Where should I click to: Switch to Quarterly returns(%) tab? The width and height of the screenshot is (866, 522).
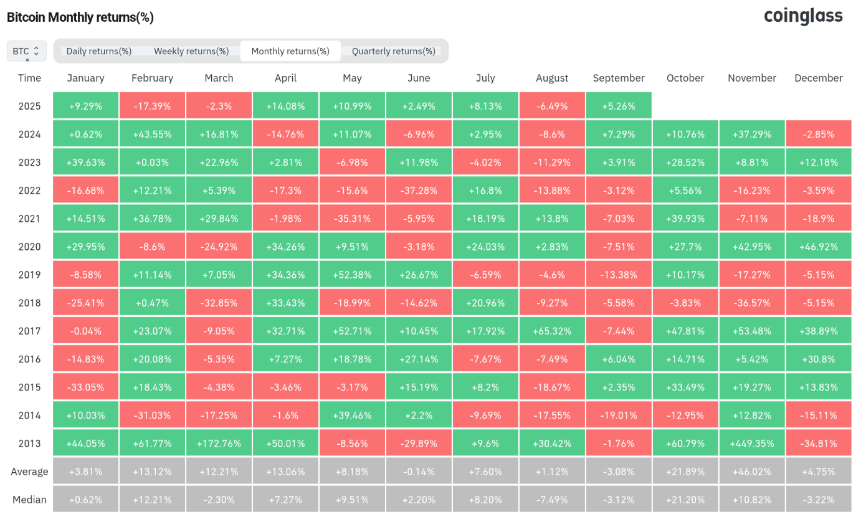point(393,51)
